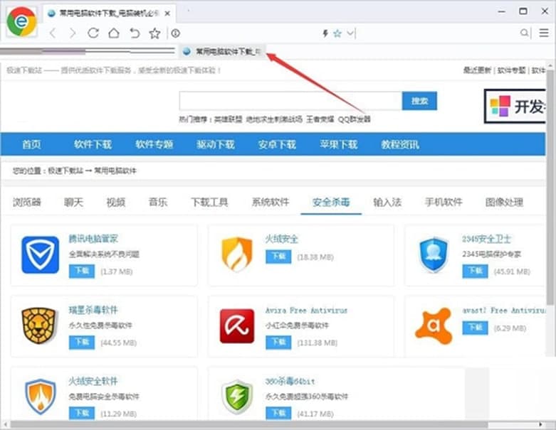
Task: Select the 安全杀毒 category tab
Action: [331, 202]
